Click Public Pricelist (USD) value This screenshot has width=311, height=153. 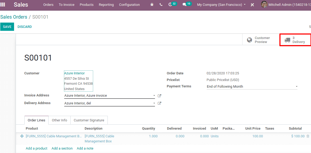coord(223,80)
